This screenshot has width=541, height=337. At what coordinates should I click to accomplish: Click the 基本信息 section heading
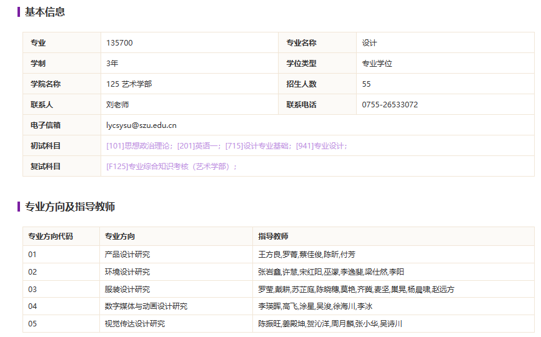point(44,12)
